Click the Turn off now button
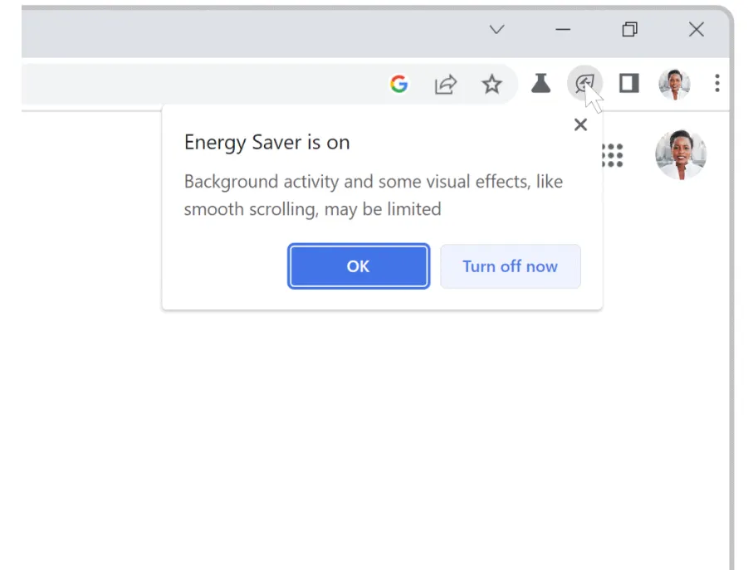748x570 pixels. 510,266
